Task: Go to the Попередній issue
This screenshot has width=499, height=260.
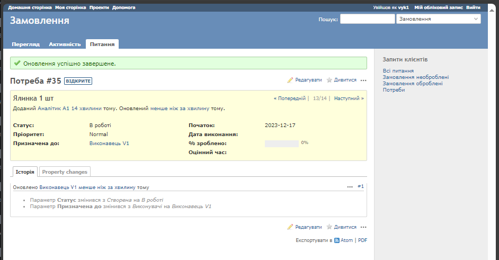Action: (x=289, y=98)
